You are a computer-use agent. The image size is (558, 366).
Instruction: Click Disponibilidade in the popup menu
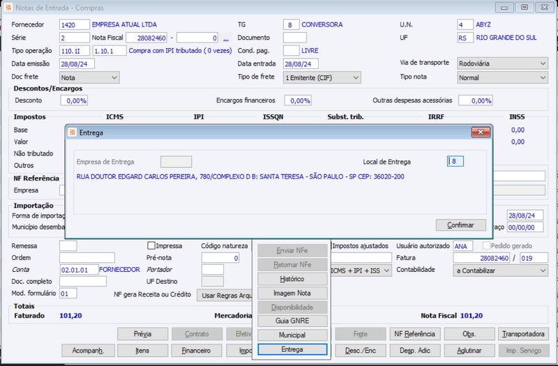pyautogui.click(x=292, y=307)
